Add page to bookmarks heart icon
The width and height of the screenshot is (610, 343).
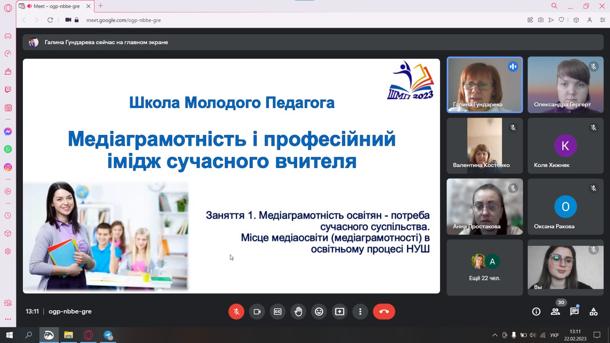pyautogui.click(x=561, y=20)
